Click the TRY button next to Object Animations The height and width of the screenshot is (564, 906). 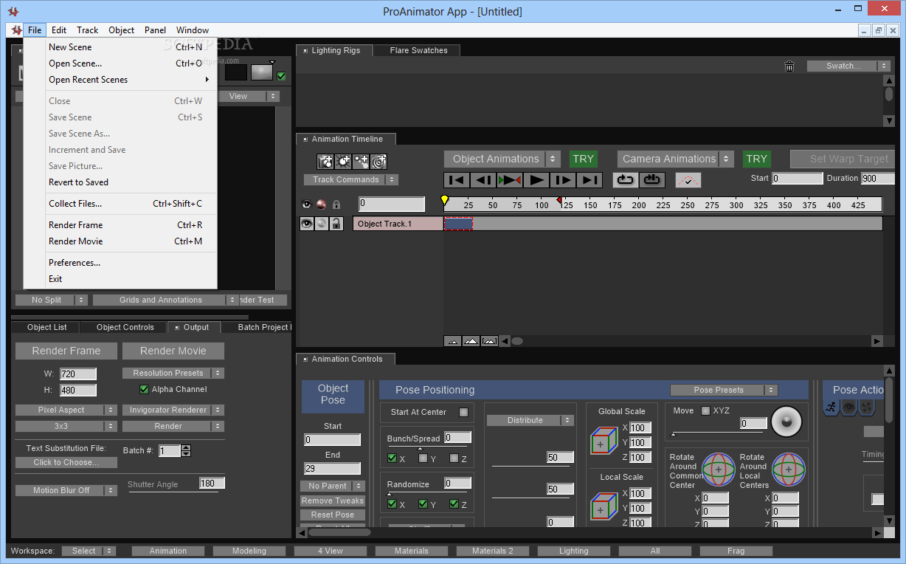point(583,159)
